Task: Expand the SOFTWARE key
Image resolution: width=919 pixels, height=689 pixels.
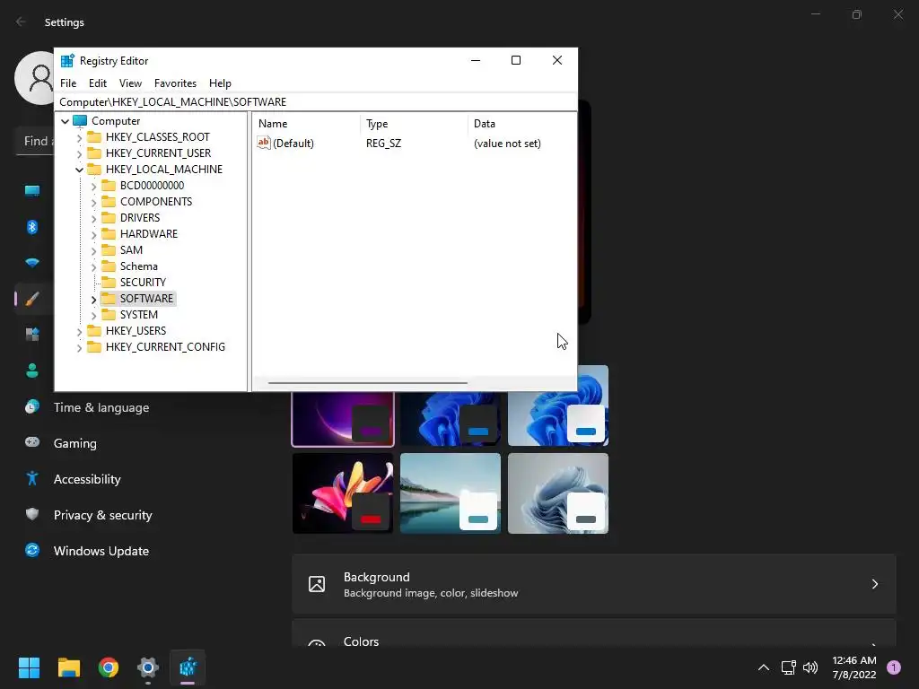Action: click(x=93, y=300)
